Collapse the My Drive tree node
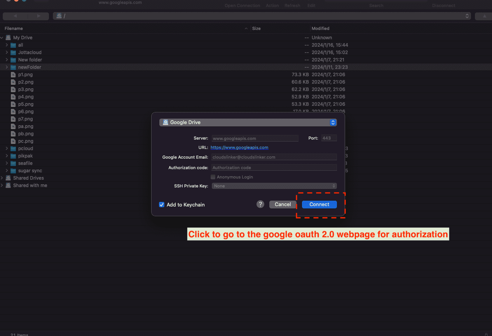492x336 pixels. coord(2,38)
